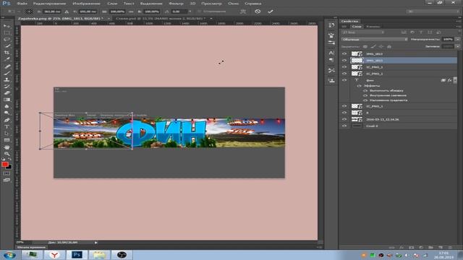Viewport: 463px width, 260px height.
Task: Open the opacity slider dropdown arrow
Action: click(x=457, y=39)
